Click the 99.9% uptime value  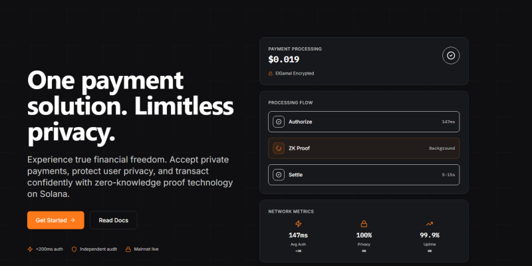tap(430, 235)
